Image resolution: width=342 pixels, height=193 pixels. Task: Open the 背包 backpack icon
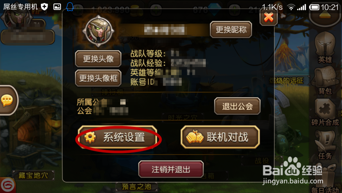(x=325, y=81)
